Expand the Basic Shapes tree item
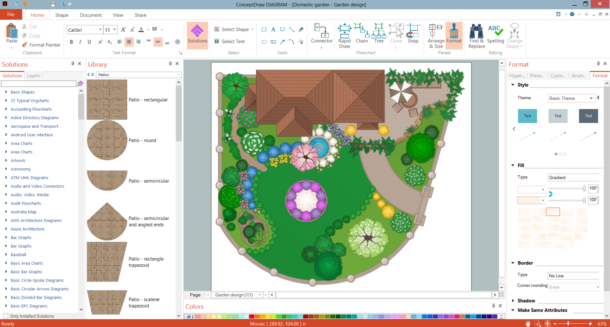 pyautogui.click(x=6, y=92)
